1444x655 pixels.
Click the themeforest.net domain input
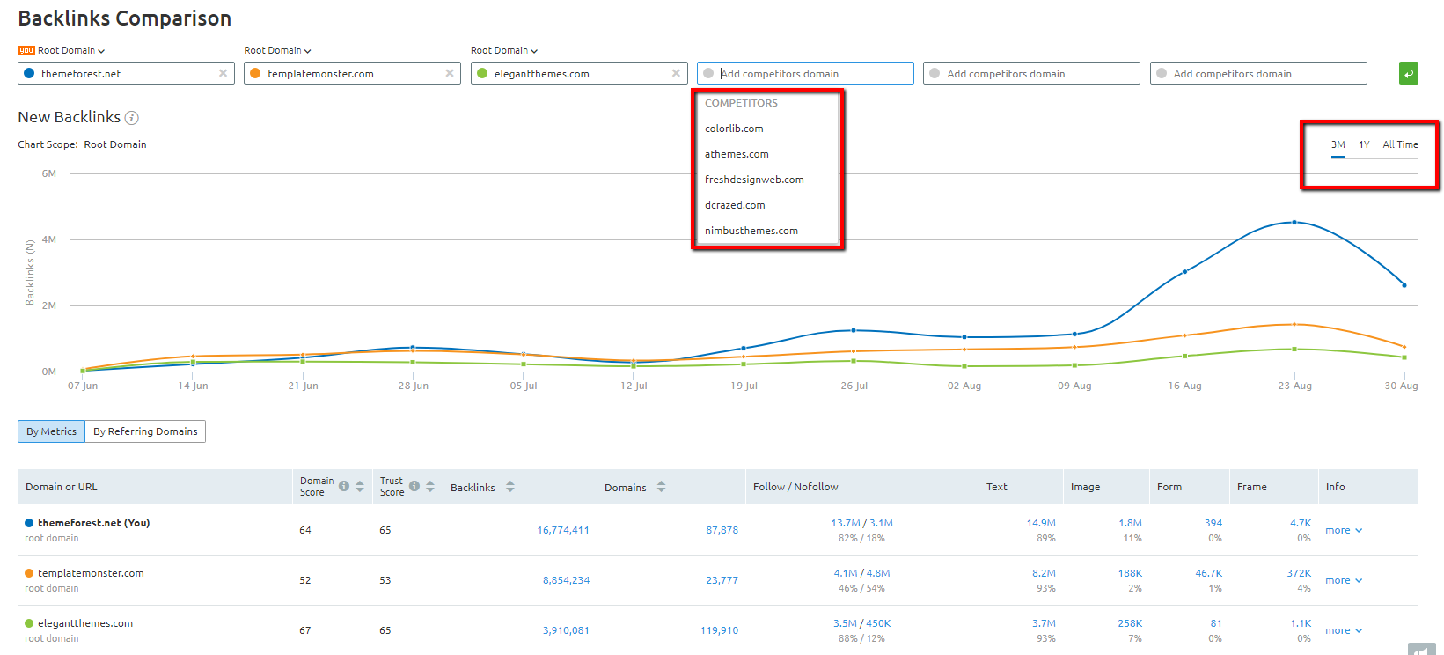pyautogui.click(x=126, y=73)
